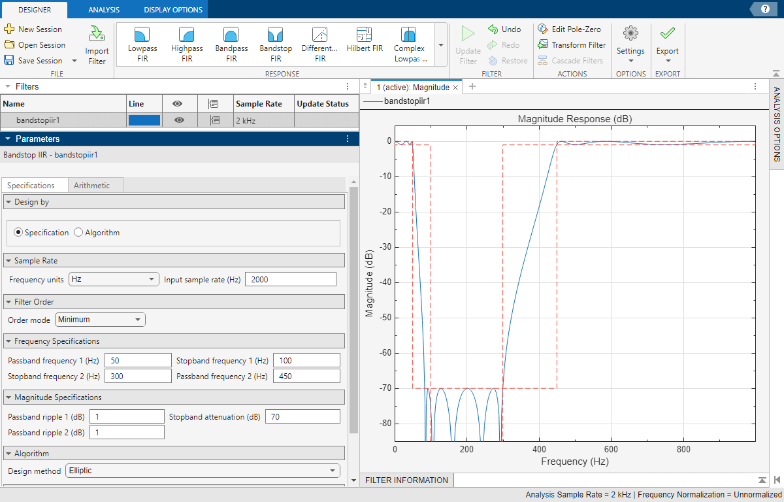Open the Edit Pole-Zero tool
This screenshot has width=784, height=502.
point(571,29)
